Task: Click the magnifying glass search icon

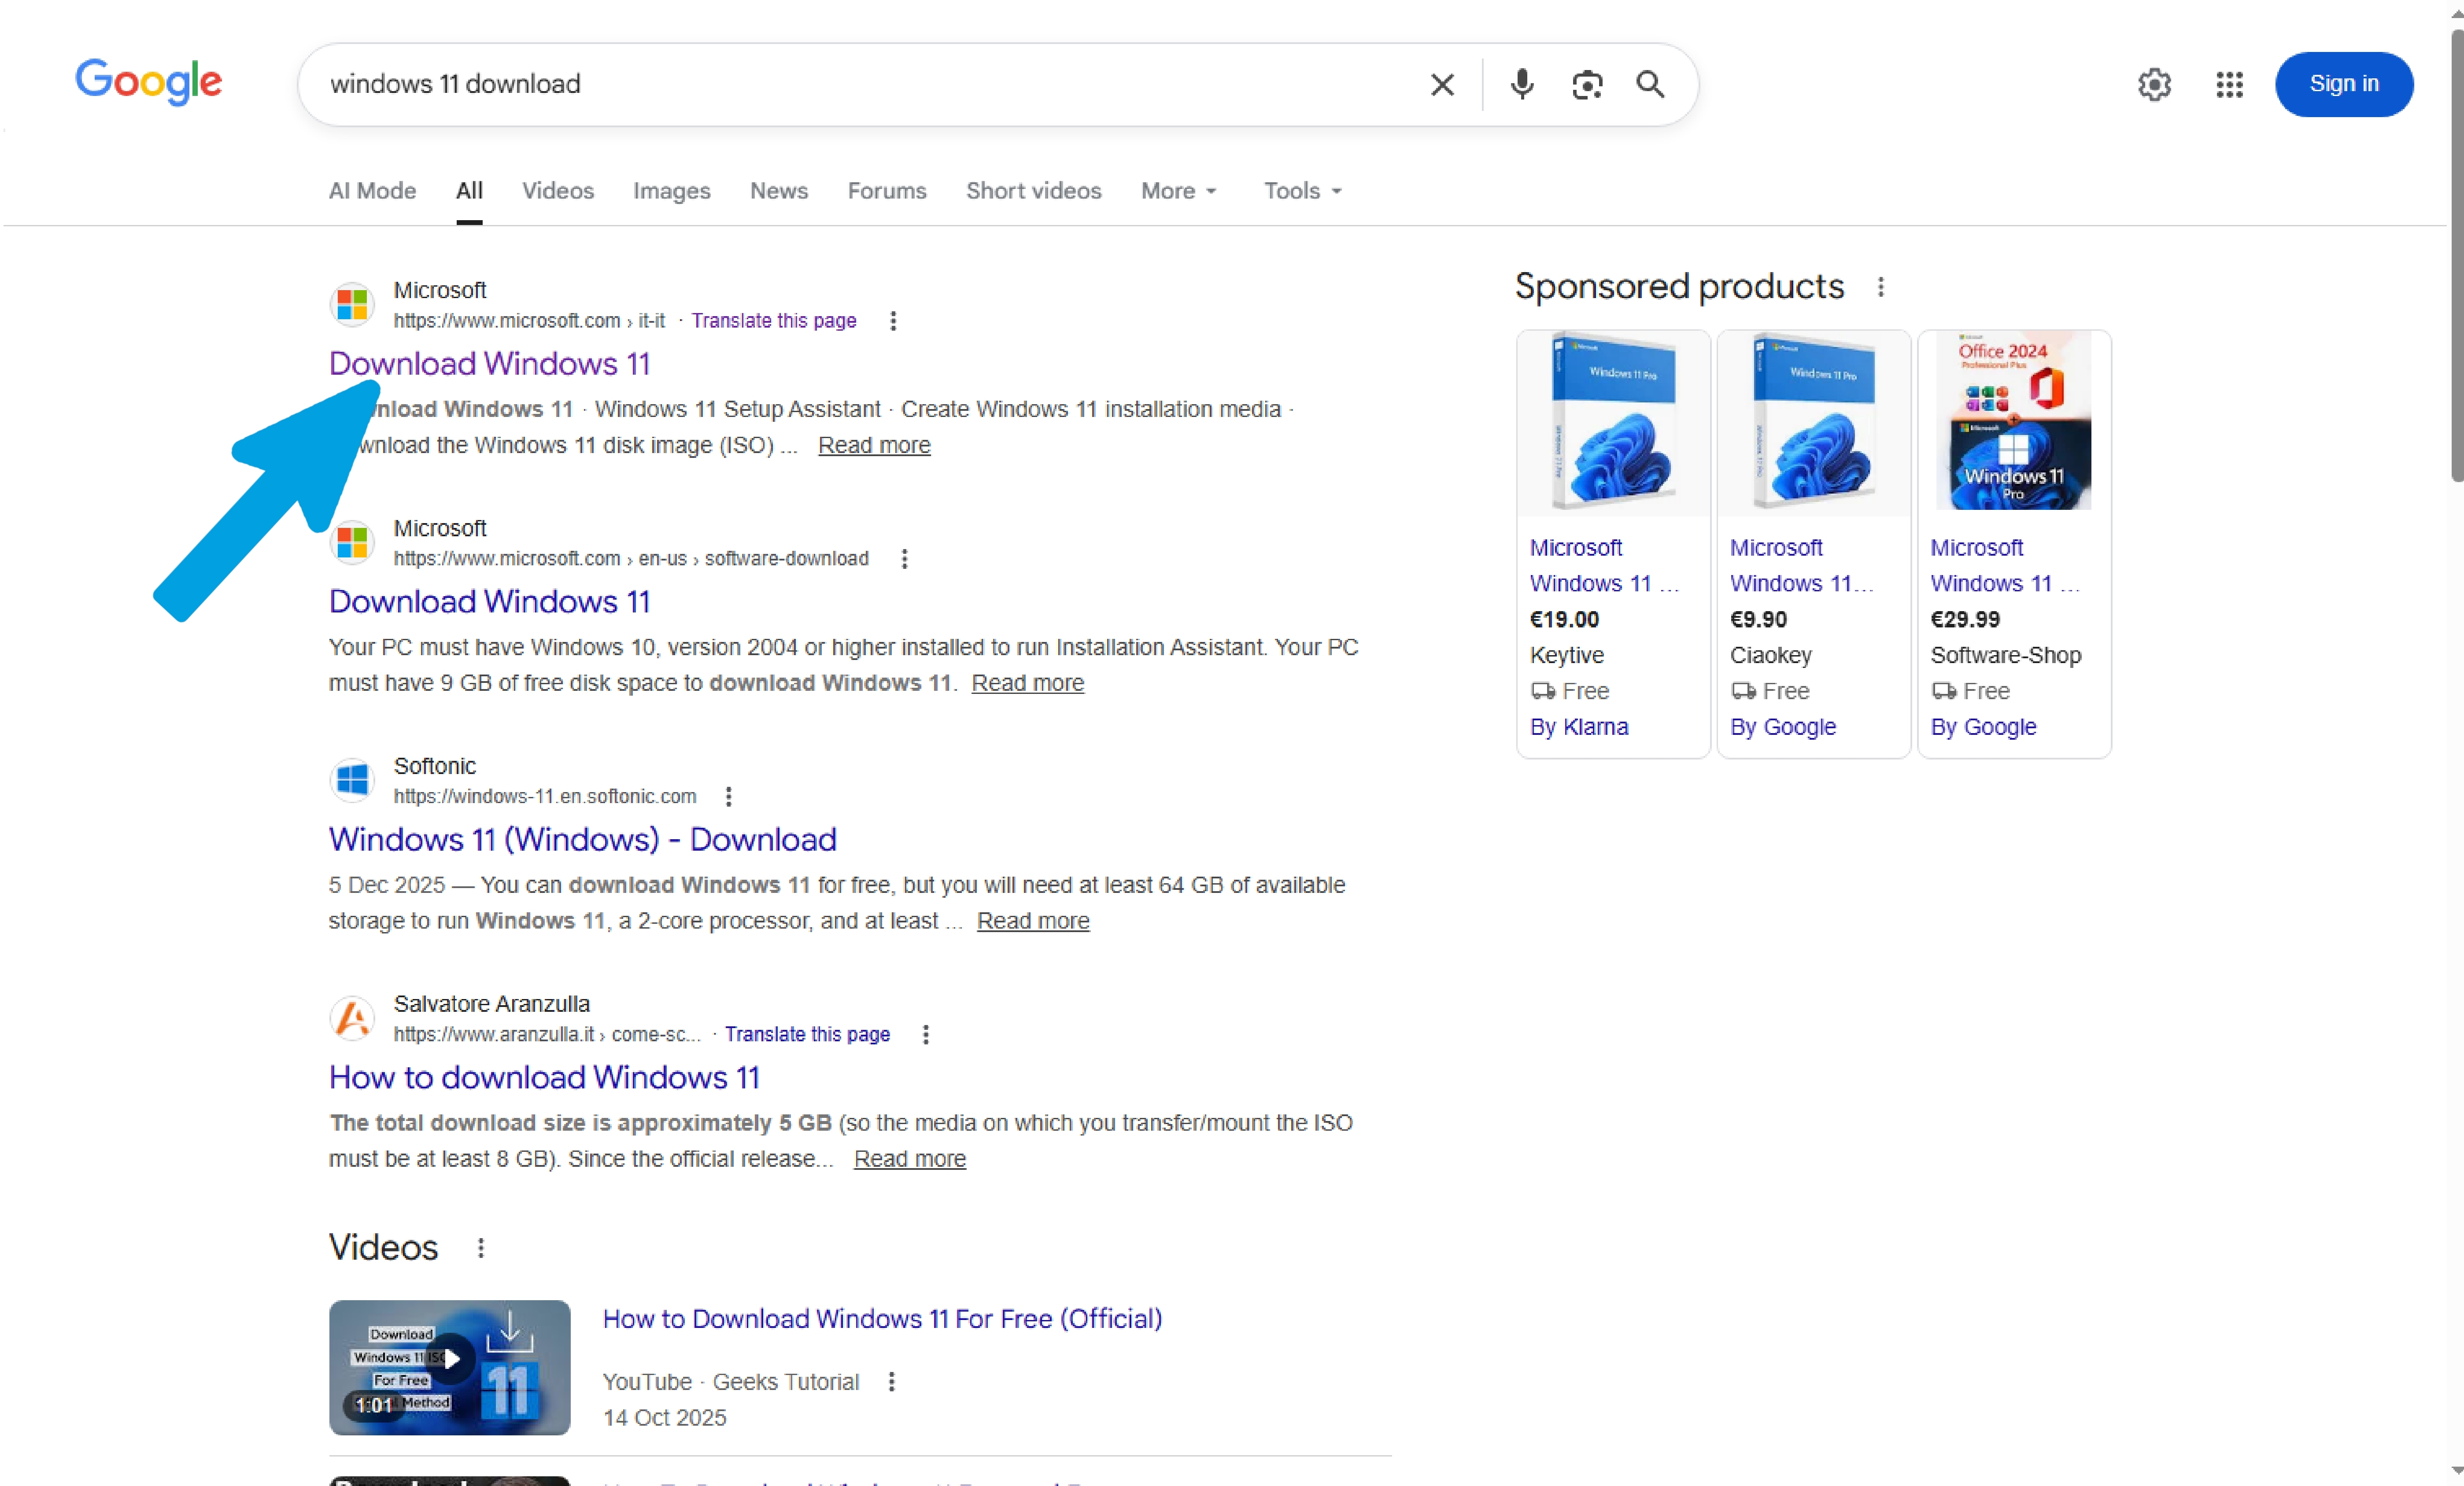Action: pos(1650,85)
